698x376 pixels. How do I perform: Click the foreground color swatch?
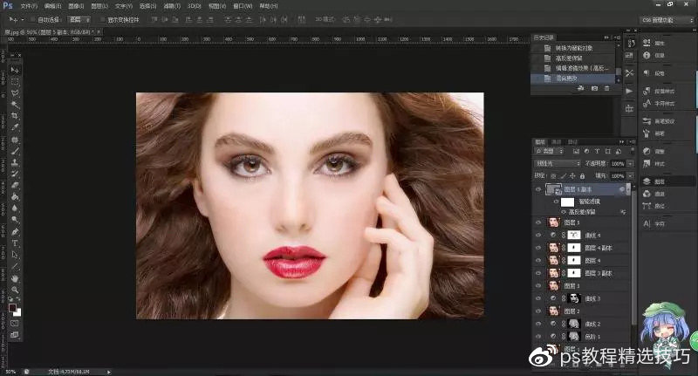point(13,307)
